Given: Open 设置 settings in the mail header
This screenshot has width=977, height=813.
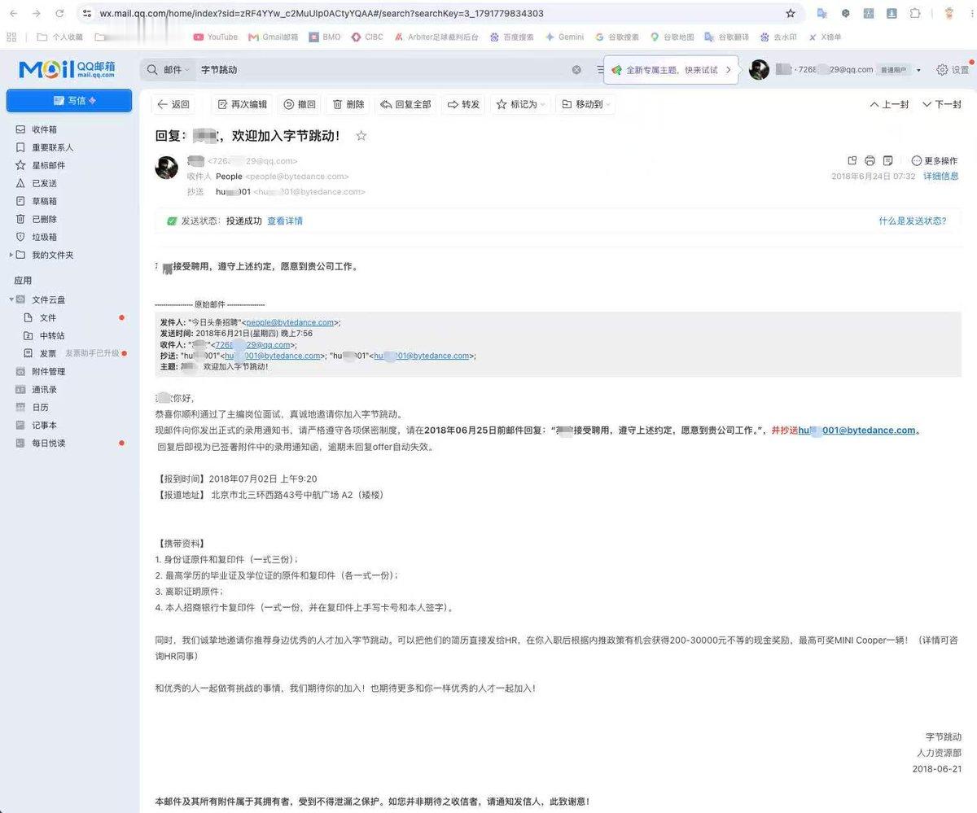Looking at the screenshot, I should pyautogui.click(x=953, y=70).
